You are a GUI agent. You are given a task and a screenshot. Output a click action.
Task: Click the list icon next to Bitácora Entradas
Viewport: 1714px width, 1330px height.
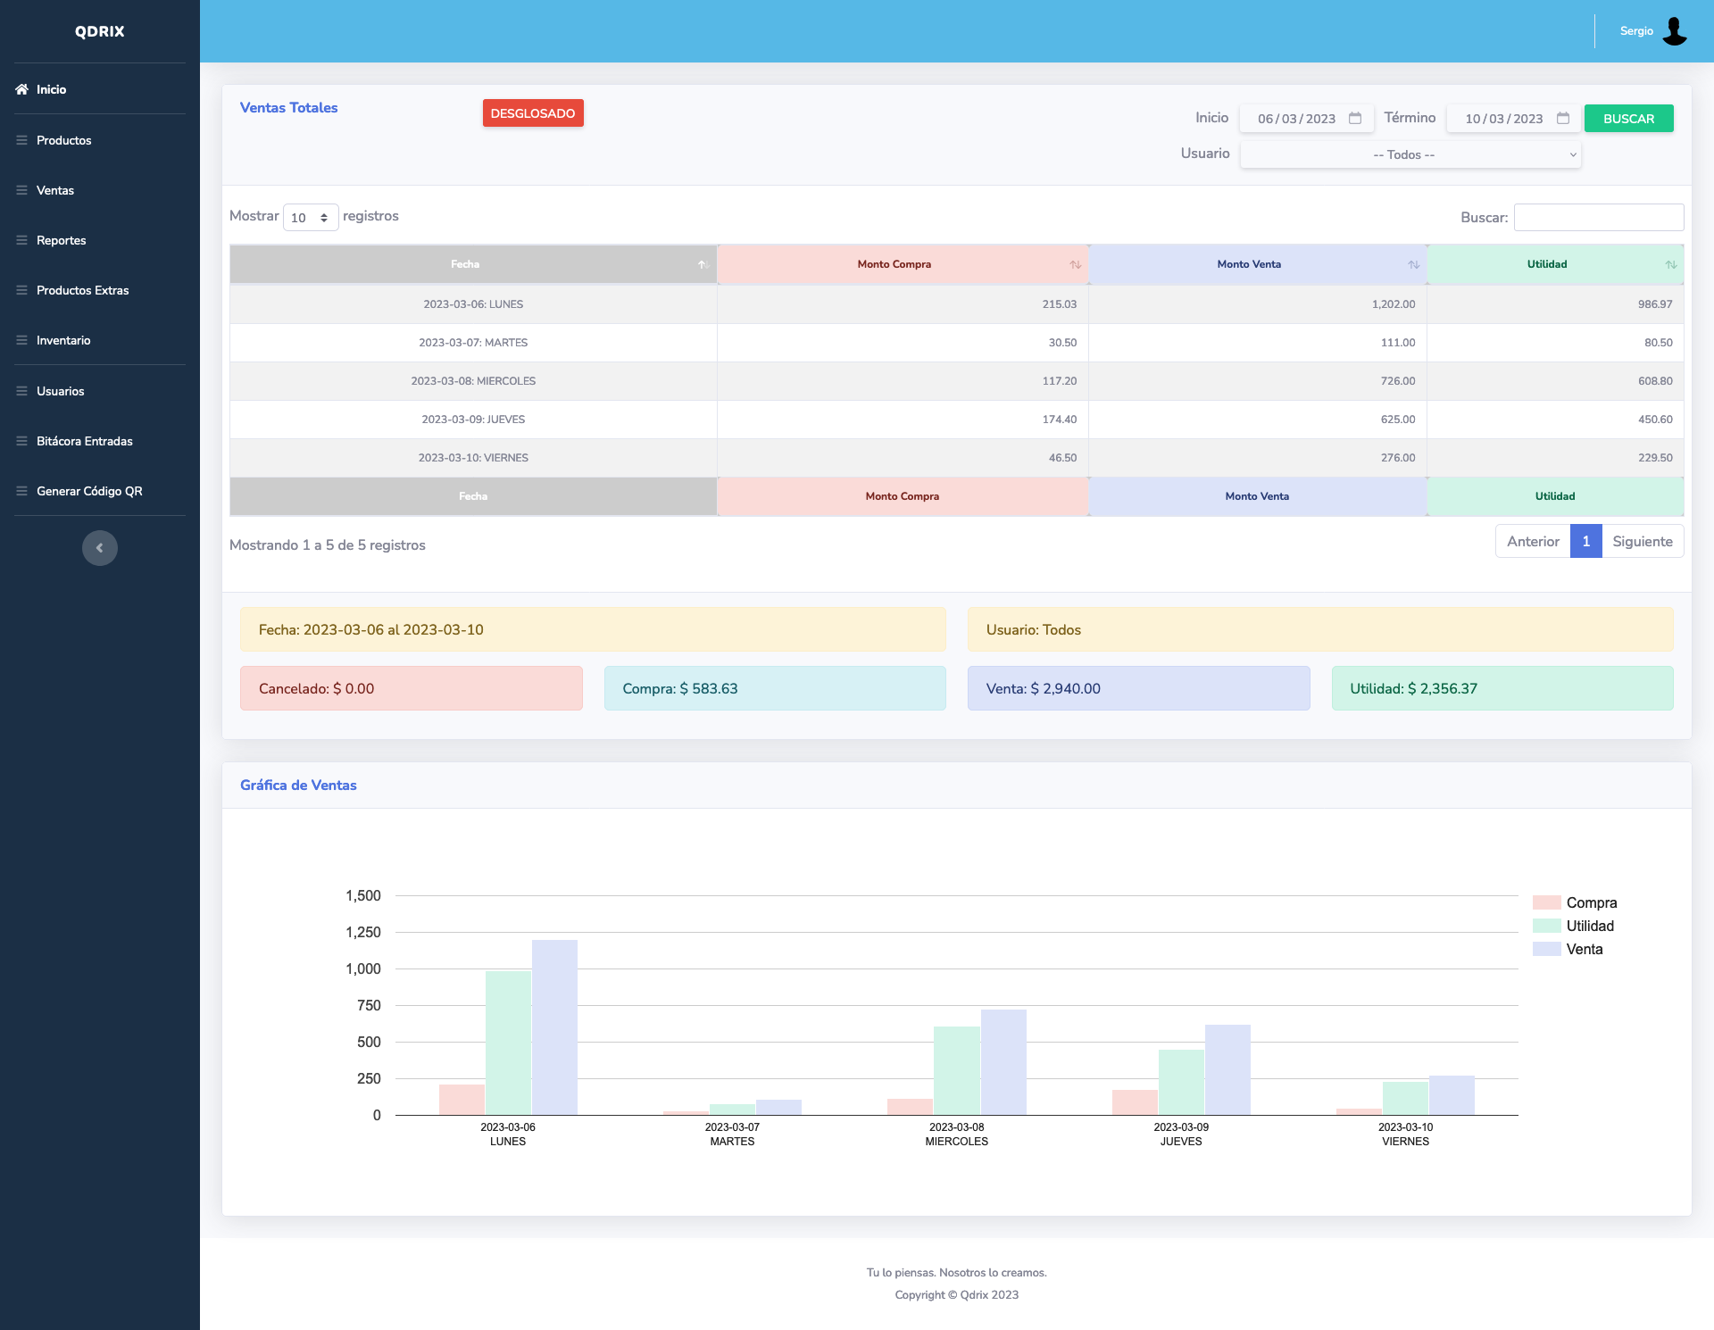(x=21, y=441)
